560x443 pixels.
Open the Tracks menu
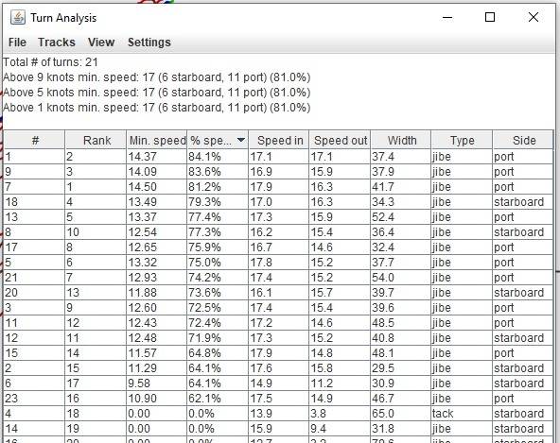[x=57, y=43]
